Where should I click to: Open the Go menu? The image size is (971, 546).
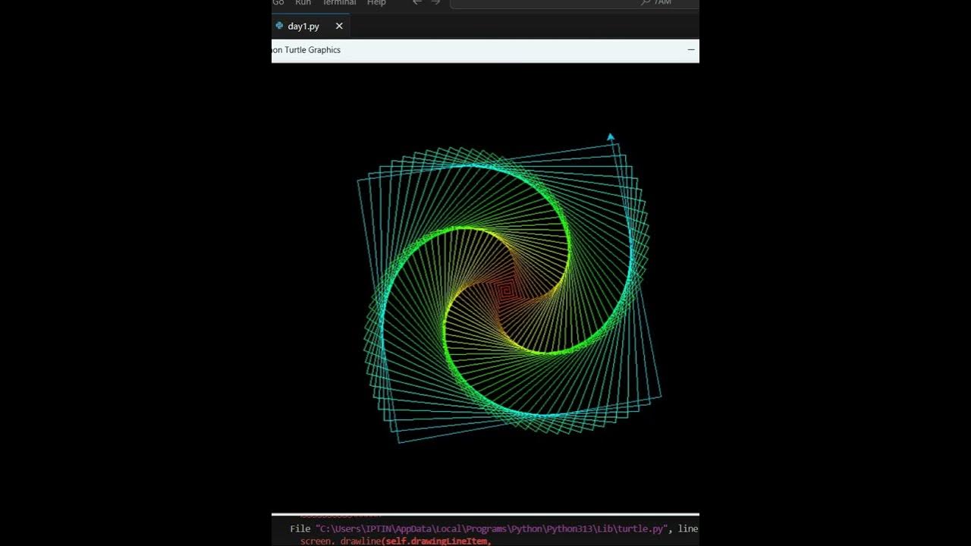click(278, 3)
